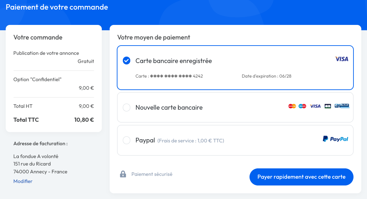The width and height of the screenshot is (367, 199).
Task: Click the CB card logo
Action: click(x=328, y=106)
